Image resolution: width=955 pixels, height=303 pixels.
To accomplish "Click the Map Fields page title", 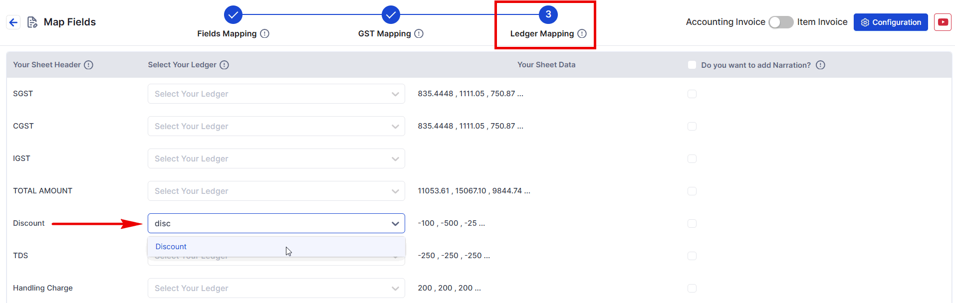I will coord(70,22).
